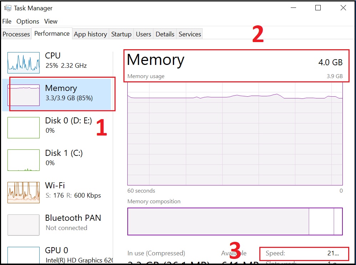The width and height of the screenshot is (356, 265).
Task: Switch to the Details tab
Action: pyautogui.click(x=165, y=34)
